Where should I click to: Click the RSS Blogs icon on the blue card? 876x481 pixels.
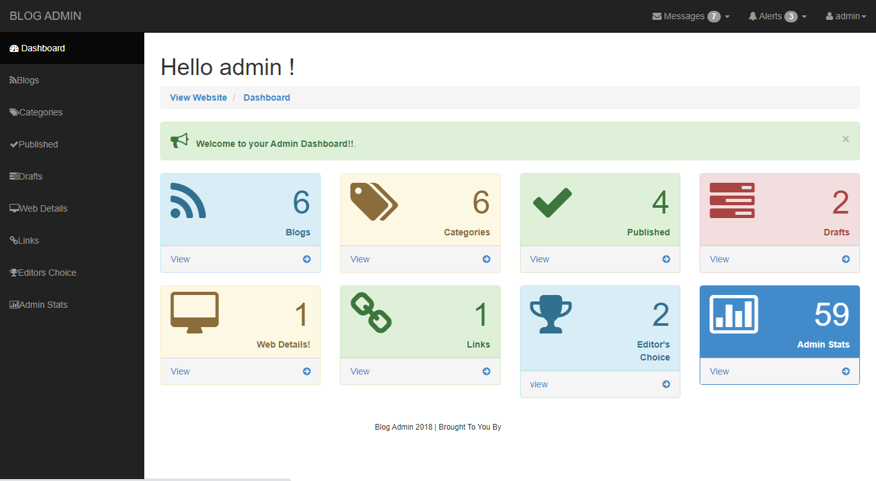pyautogui.click(x=189, y=201)
